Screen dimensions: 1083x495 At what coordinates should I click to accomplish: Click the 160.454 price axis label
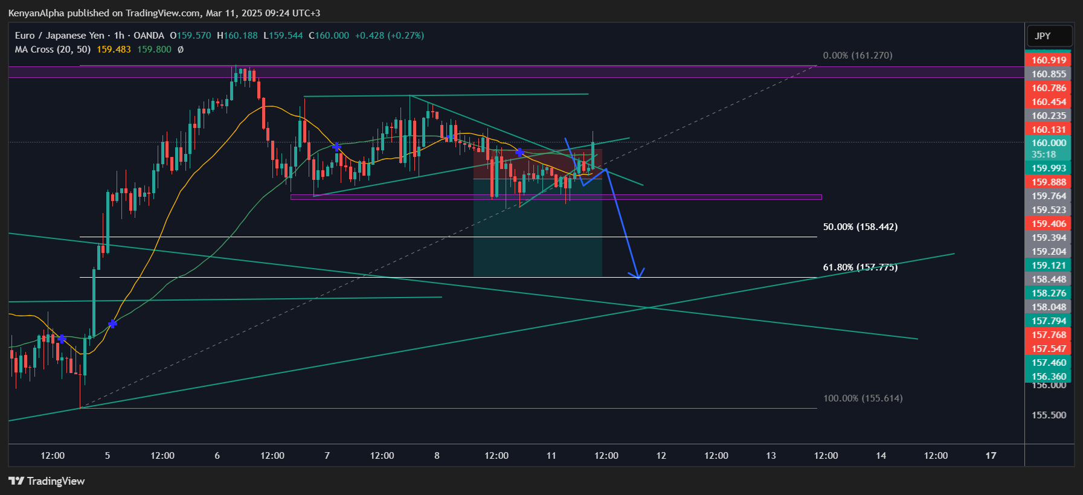coord(1049,102)
